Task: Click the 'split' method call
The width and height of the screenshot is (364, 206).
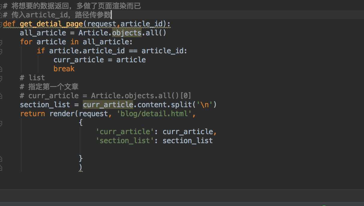Action: pyautogui.click(x=181, y=104)
